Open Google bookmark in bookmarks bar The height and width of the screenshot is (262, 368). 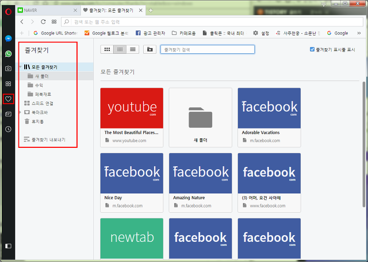pos(338,33)
